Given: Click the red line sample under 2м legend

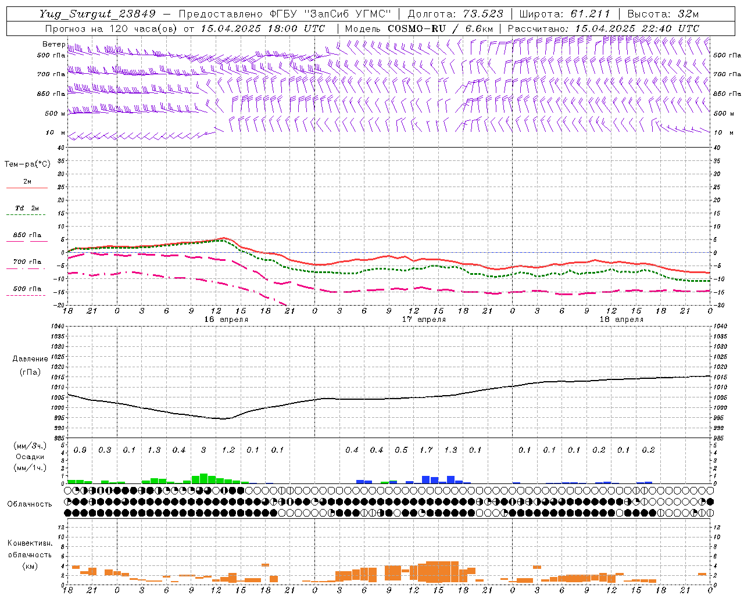Looking at the screenshot, I should pyautogui.click(x=27, y=188).
